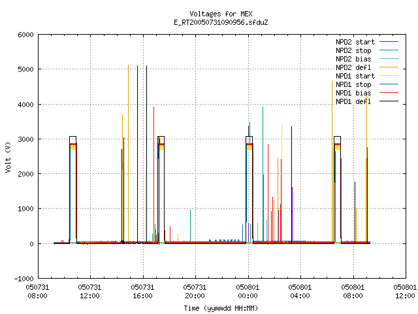Image resolution: width=418 pixels, height=314 pixels.
Task: Click the x-axis label 'Time (yymmdd HH:MM)'
Action: pos(221,308)
